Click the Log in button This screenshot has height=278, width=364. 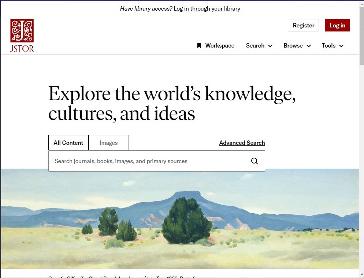tap(337, 25)
